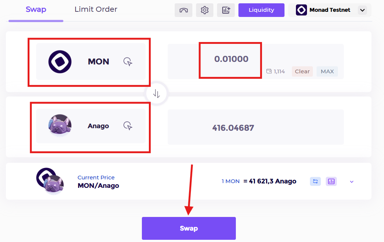The height and width of the screenshot is (242, 384).
Task: Open swap settings gear icon
Action: 205,10
